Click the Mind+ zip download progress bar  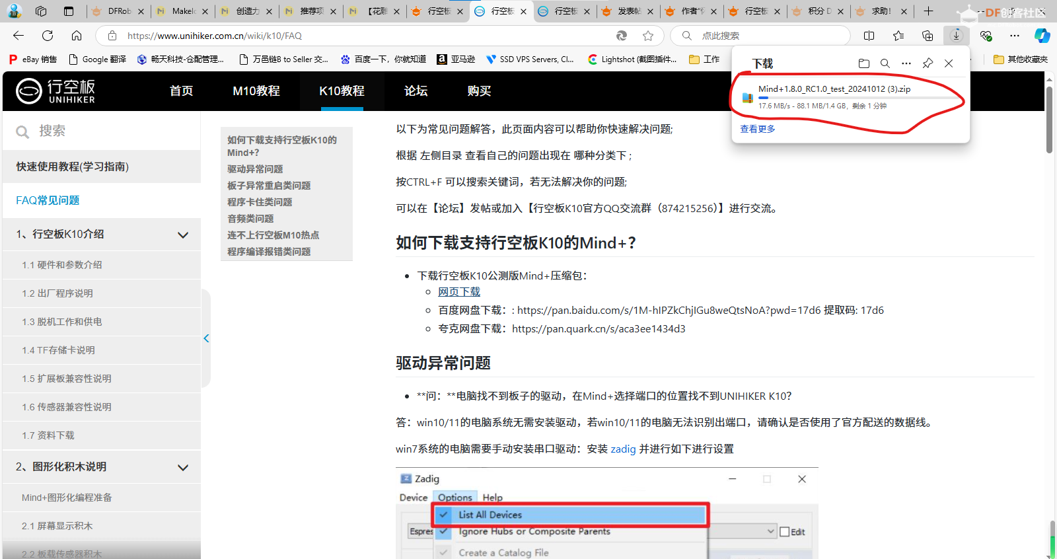(858, 98)
